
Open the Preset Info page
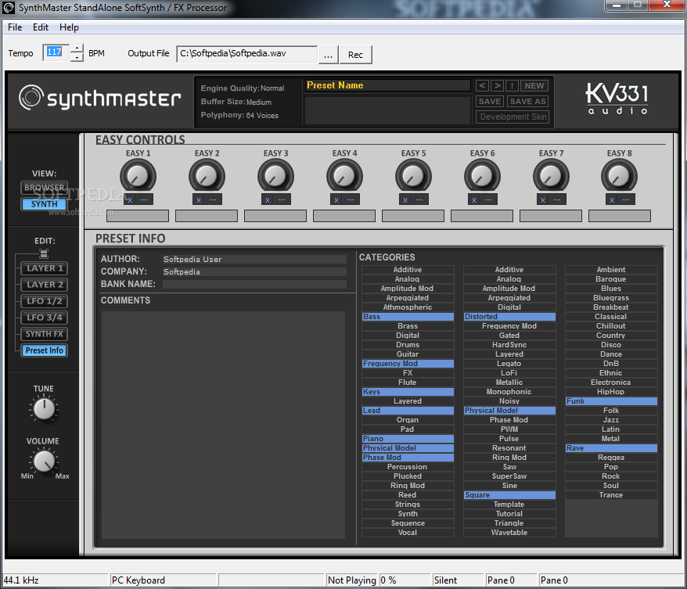45,350
